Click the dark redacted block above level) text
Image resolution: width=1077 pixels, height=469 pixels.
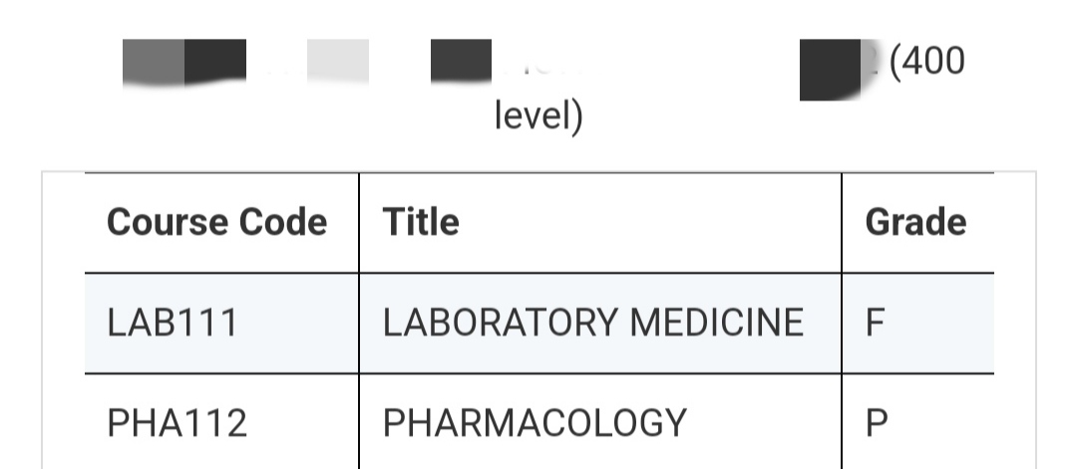[461, 61]
